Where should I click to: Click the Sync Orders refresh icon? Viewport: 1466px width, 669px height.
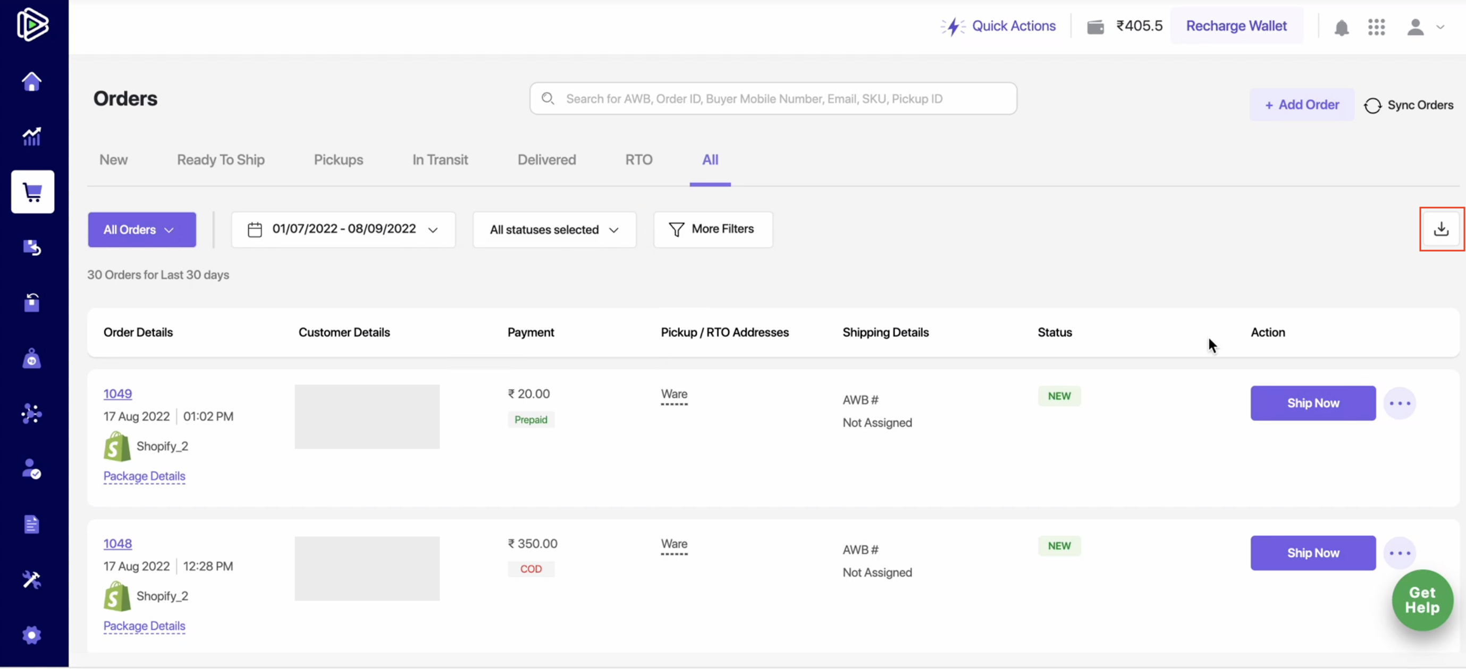[x=1372, y=105]
